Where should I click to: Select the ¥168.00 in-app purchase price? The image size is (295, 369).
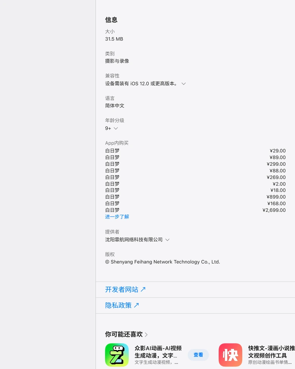277,203
